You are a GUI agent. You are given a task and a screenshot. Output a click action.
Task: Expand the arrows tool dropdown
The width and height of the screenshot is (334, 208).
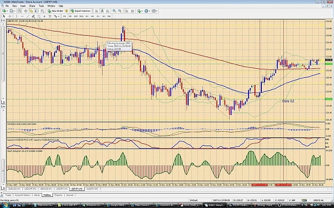[59, 16]
